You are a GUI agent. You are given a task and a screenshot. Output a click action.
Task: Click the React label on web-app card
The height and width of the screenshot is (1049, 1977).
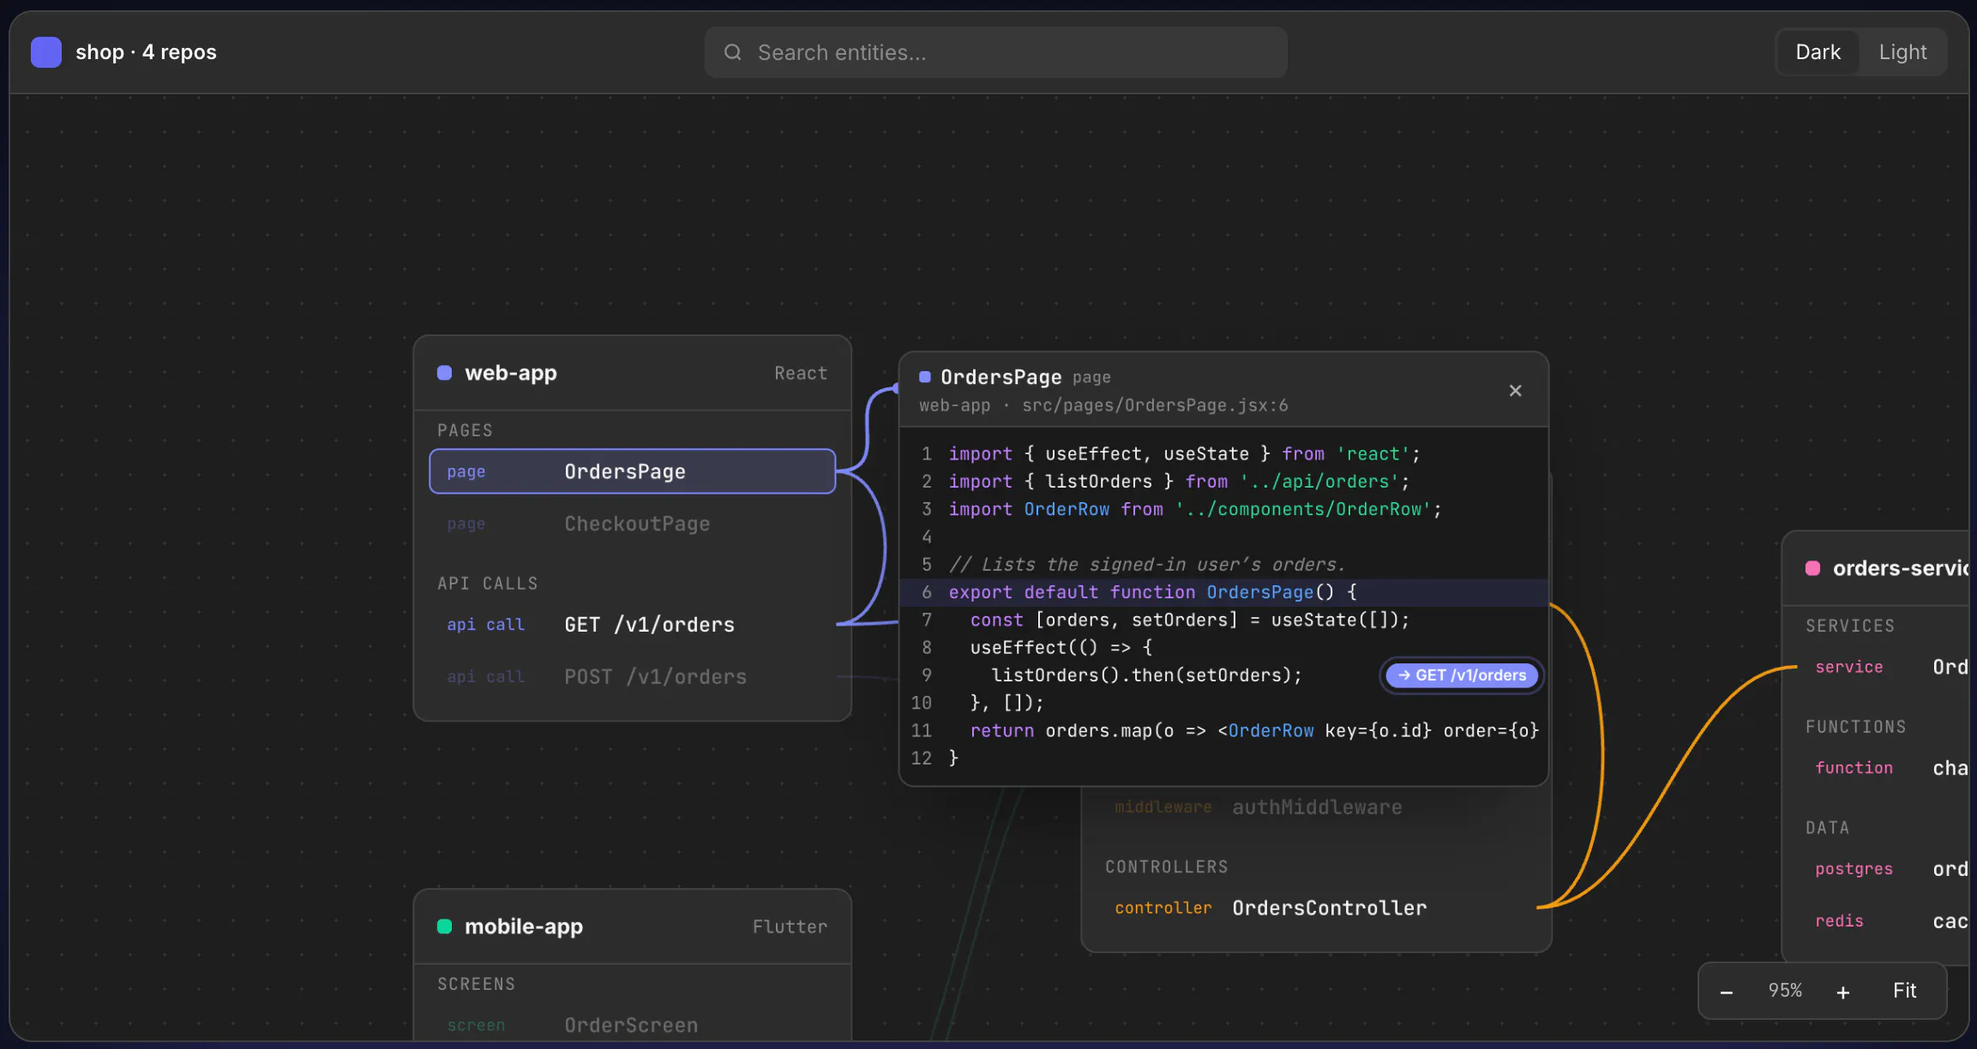pos(801,373)
